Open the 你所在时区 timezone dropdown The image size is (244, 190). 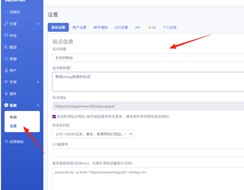[93, 134]
